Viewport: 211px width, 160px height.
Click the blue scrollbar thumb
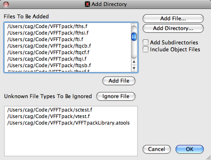click(x=134, y=37)
